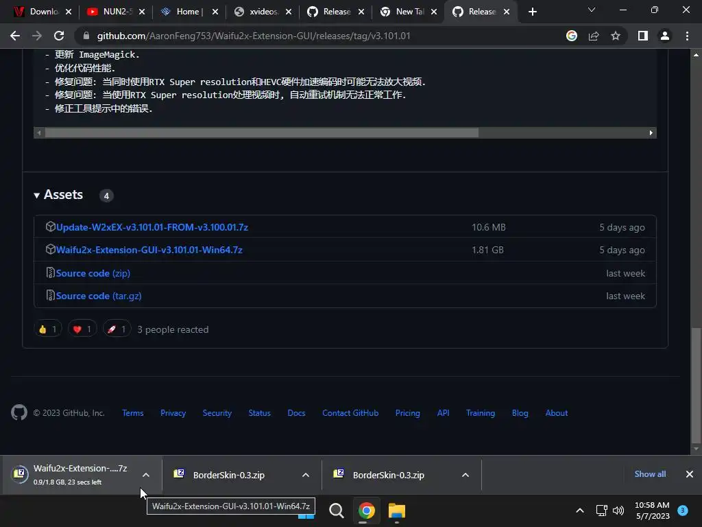Show all downloads
The image size is (702, 527).
coord(650,474)
